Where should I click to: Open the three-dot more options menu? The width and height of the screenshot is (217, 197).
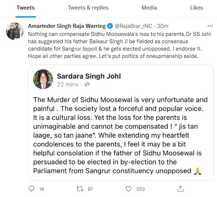click(210, 26)
